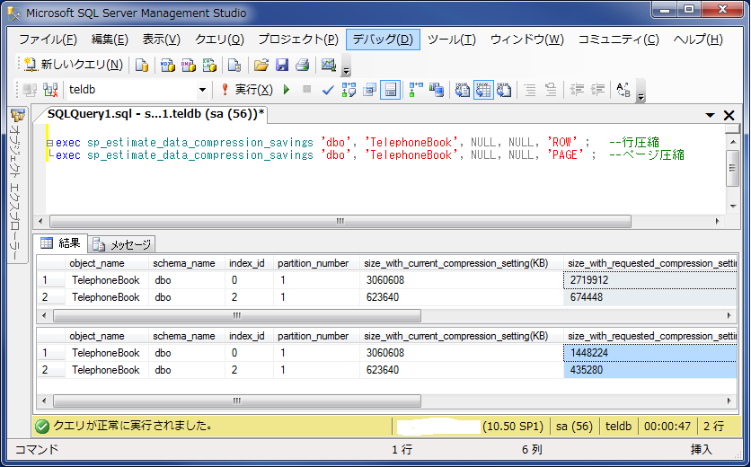The width and height of the screenshot is (751, 467).
Task: Click the Change Connection icon
Action: (50, 90)
